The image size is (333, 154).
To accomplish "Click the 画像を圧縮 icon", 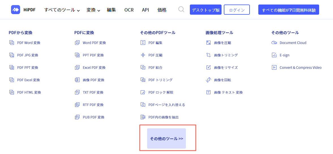I will point(209,43).
